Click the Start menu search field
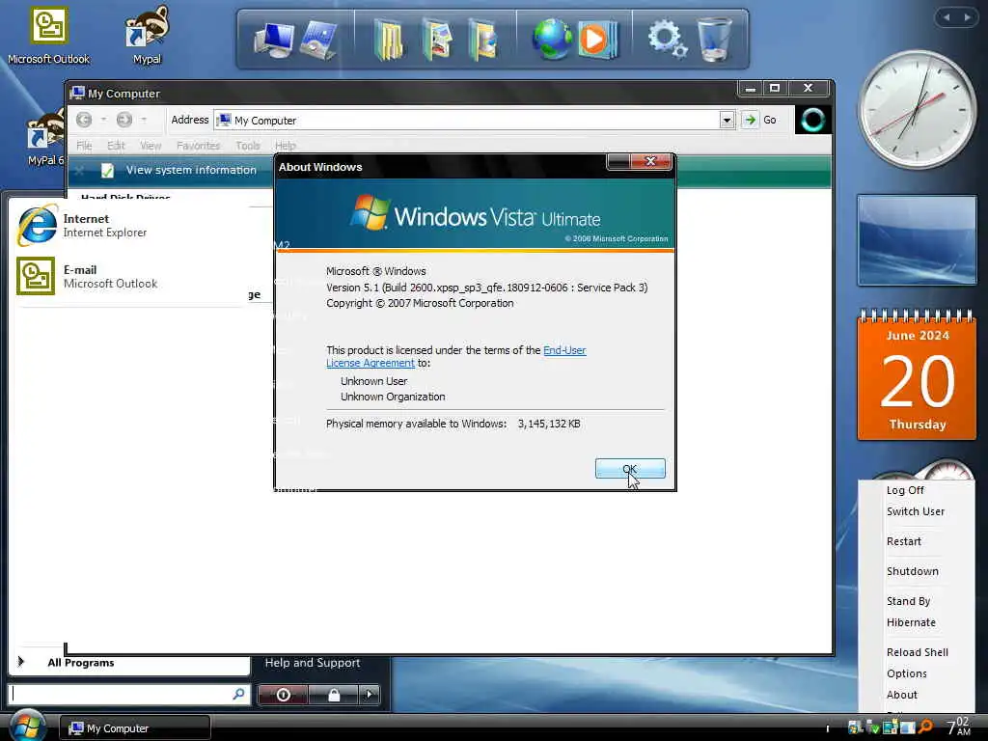The image size is (988, 741). click(121, 695)
